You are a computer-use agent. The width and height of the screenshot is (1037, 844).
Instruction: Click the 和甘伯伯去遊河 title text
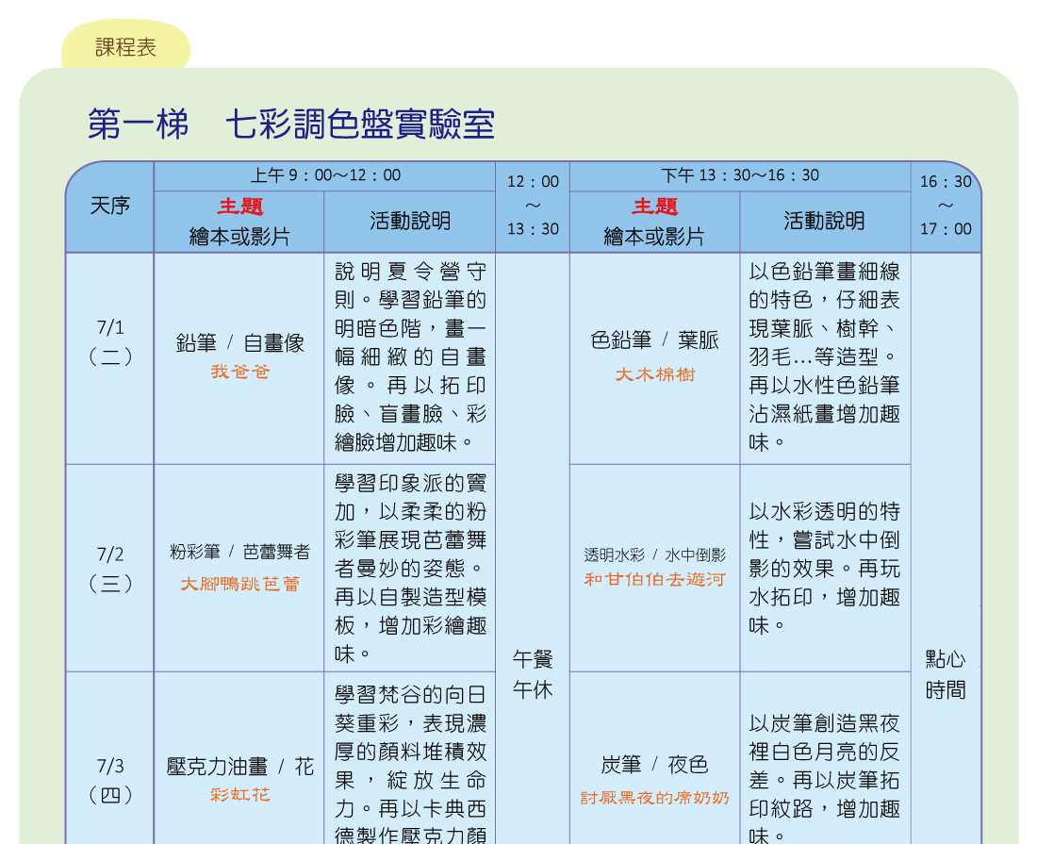tap(654, 580)
